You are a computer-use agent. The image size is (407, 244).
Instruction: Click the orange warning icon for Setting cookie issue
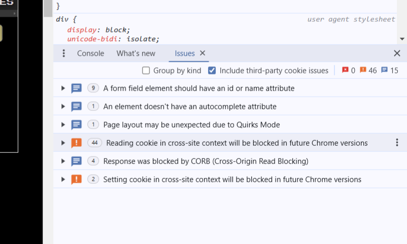tap(76, 179)
